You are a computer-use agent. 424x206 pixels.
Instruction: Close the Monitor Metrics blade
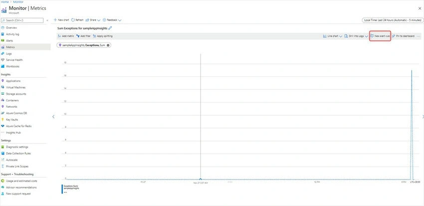(420, 8)
